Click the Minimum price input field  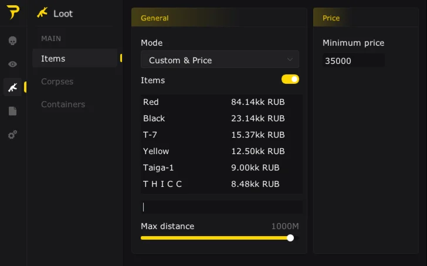pos(353,60)
